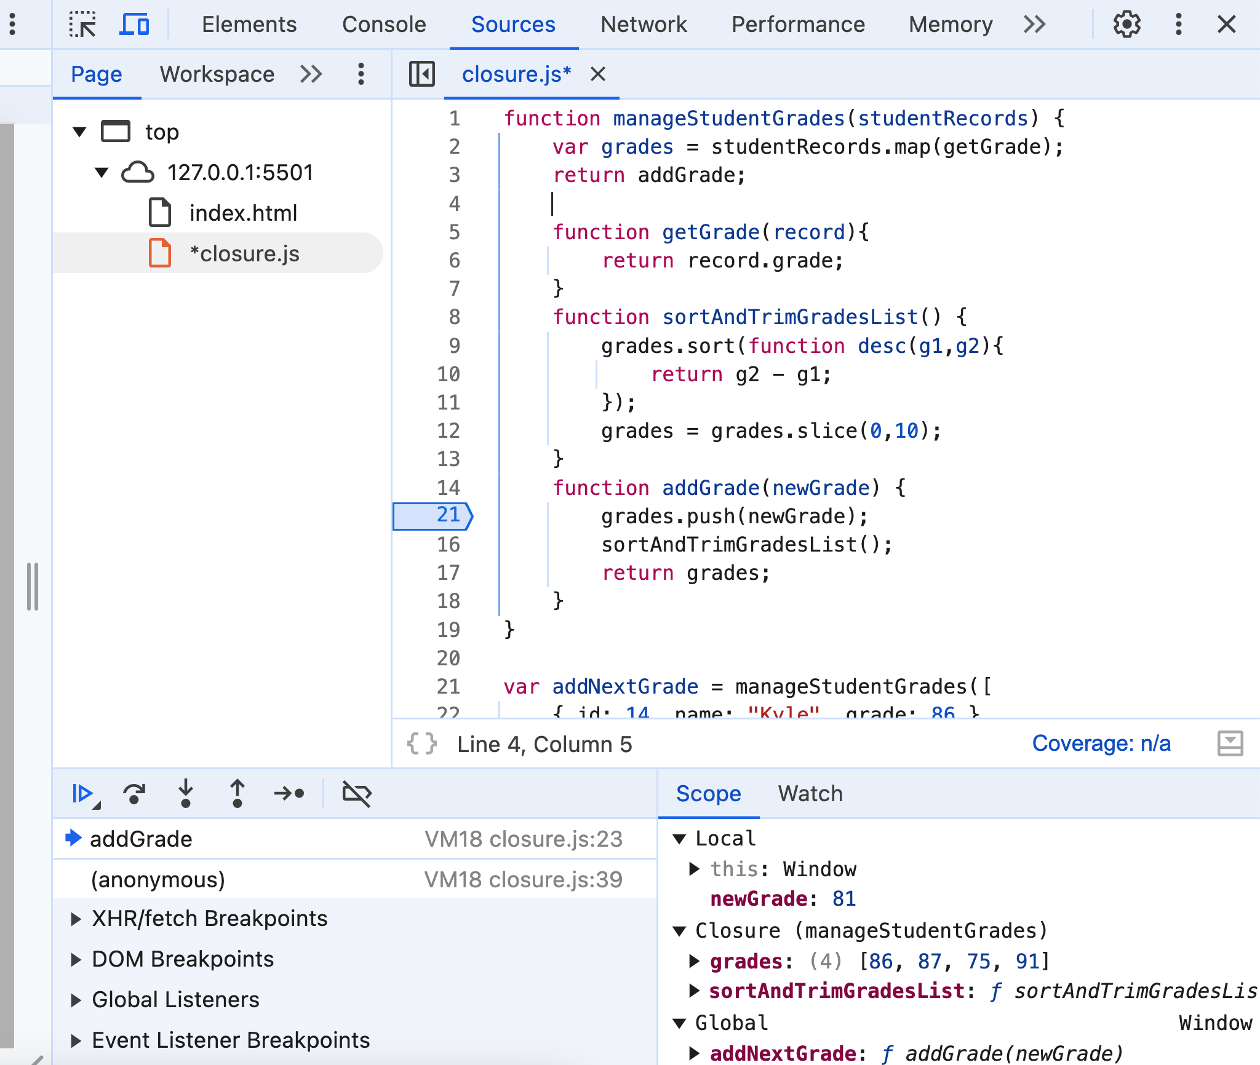This screenshot has height=1065, width=1260.
Task: Expand the this: Window entry
Action: (x=695, y=869)
